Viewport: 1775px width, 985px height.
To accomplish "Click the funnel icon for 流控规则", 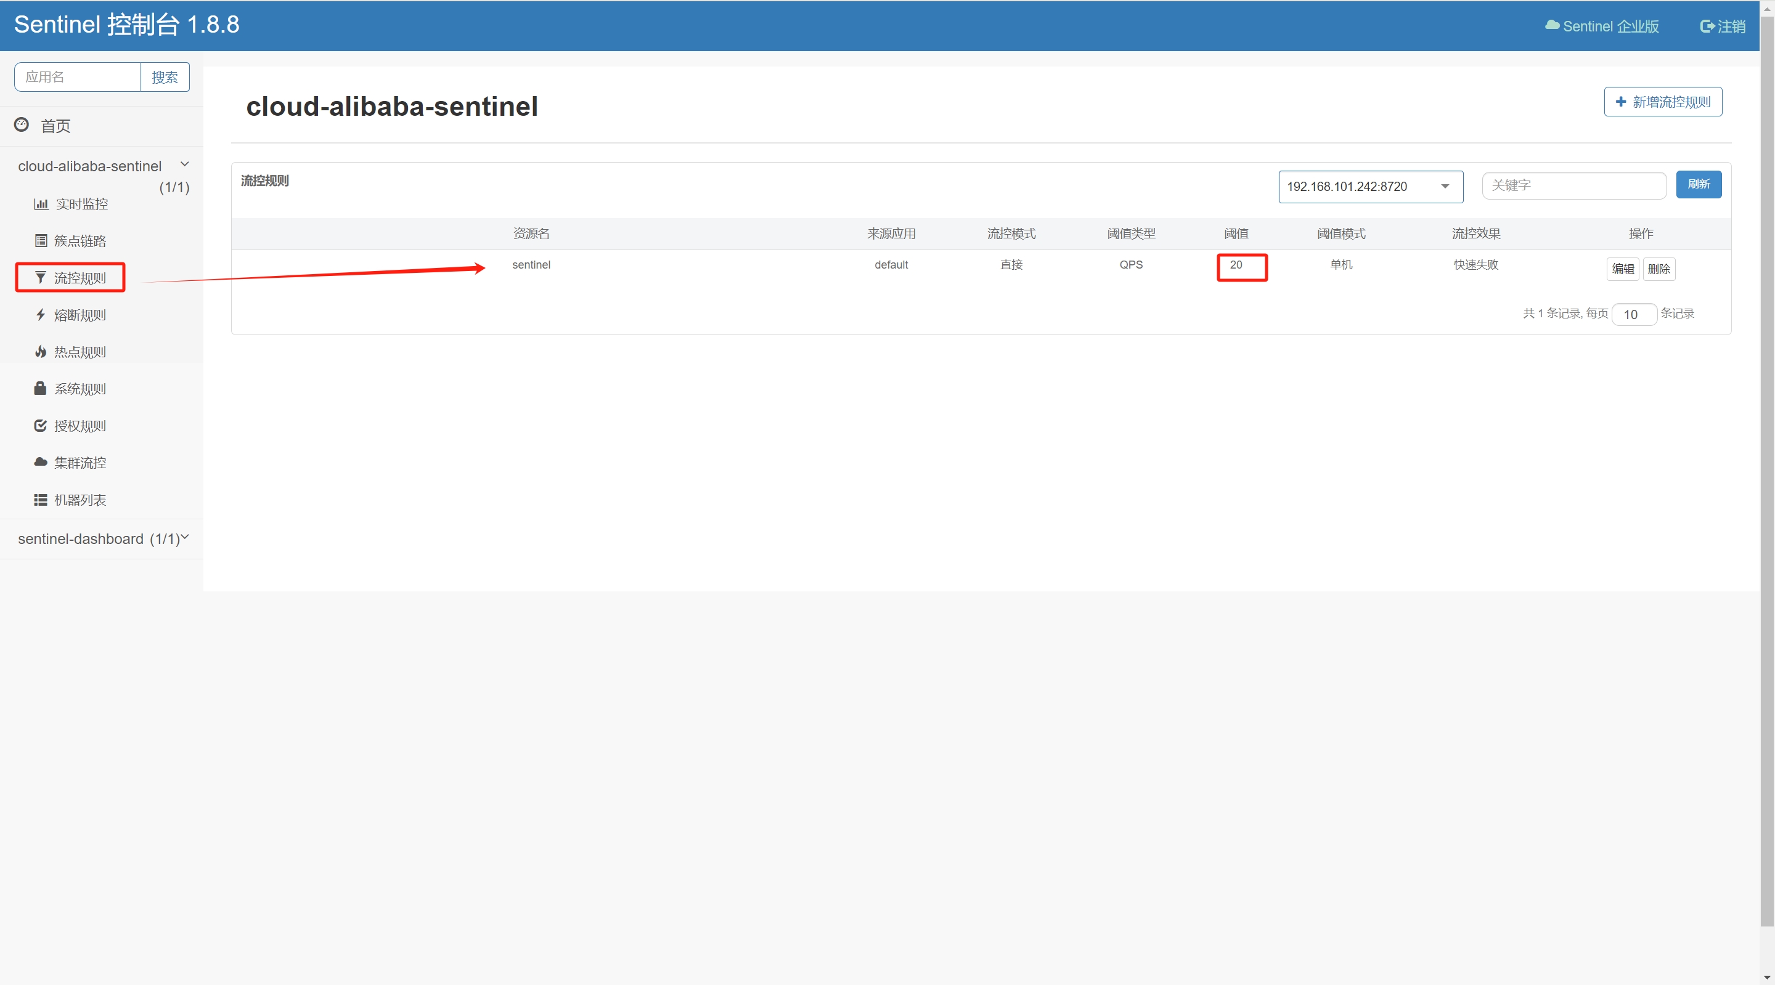I will click(41, 278).
